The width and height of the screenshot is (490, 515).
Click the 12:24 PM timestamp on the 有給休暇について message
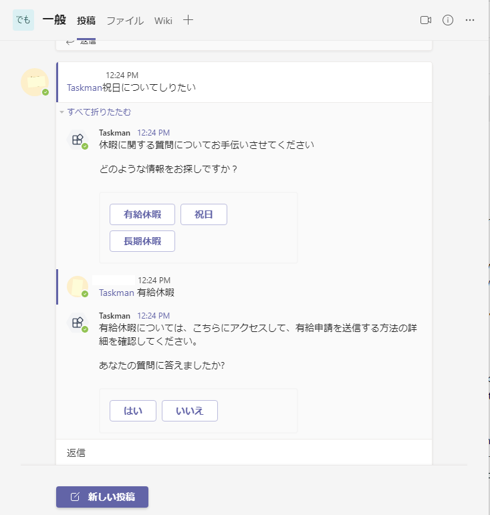click(154, 316)
